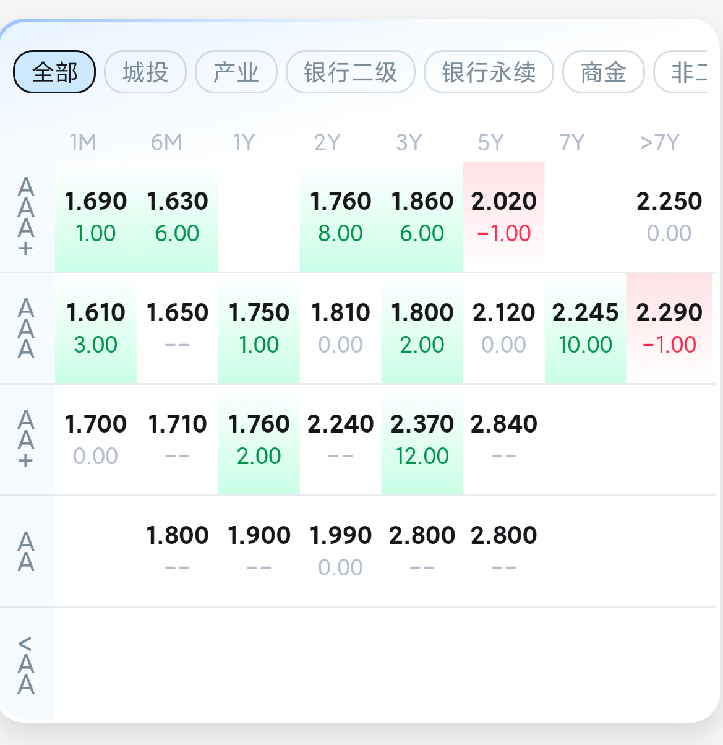This screenshot has width=723, height=745.
Task: Select AAA+ 5Y cell showing 2.020
Action: click(x=503, y=217)
